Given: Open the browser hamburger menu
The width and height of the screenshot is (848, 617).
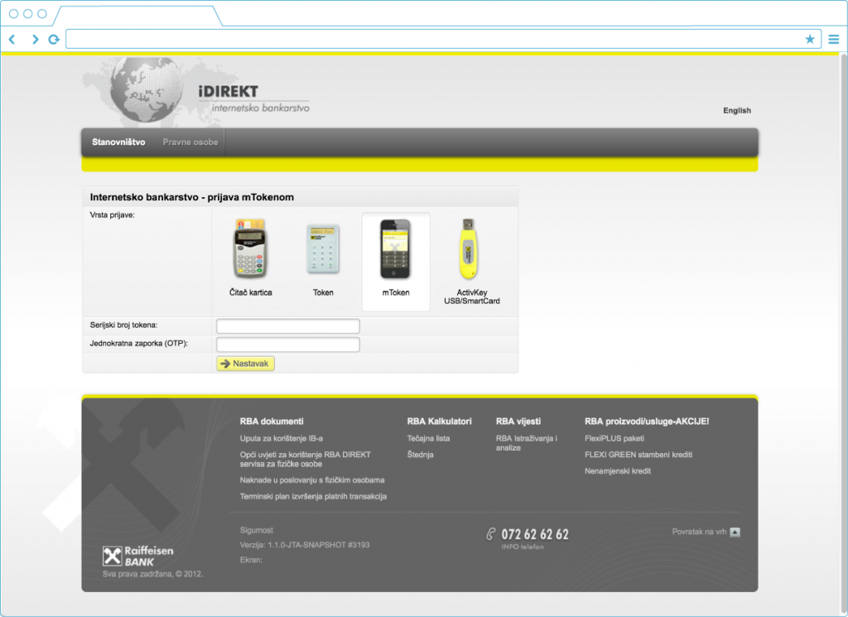Looking at the screenshot, I should click(833, 39).
